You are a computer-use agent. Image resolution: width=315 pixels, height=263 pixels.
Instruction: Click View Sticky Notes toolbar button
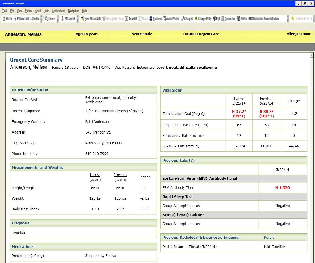113,19
